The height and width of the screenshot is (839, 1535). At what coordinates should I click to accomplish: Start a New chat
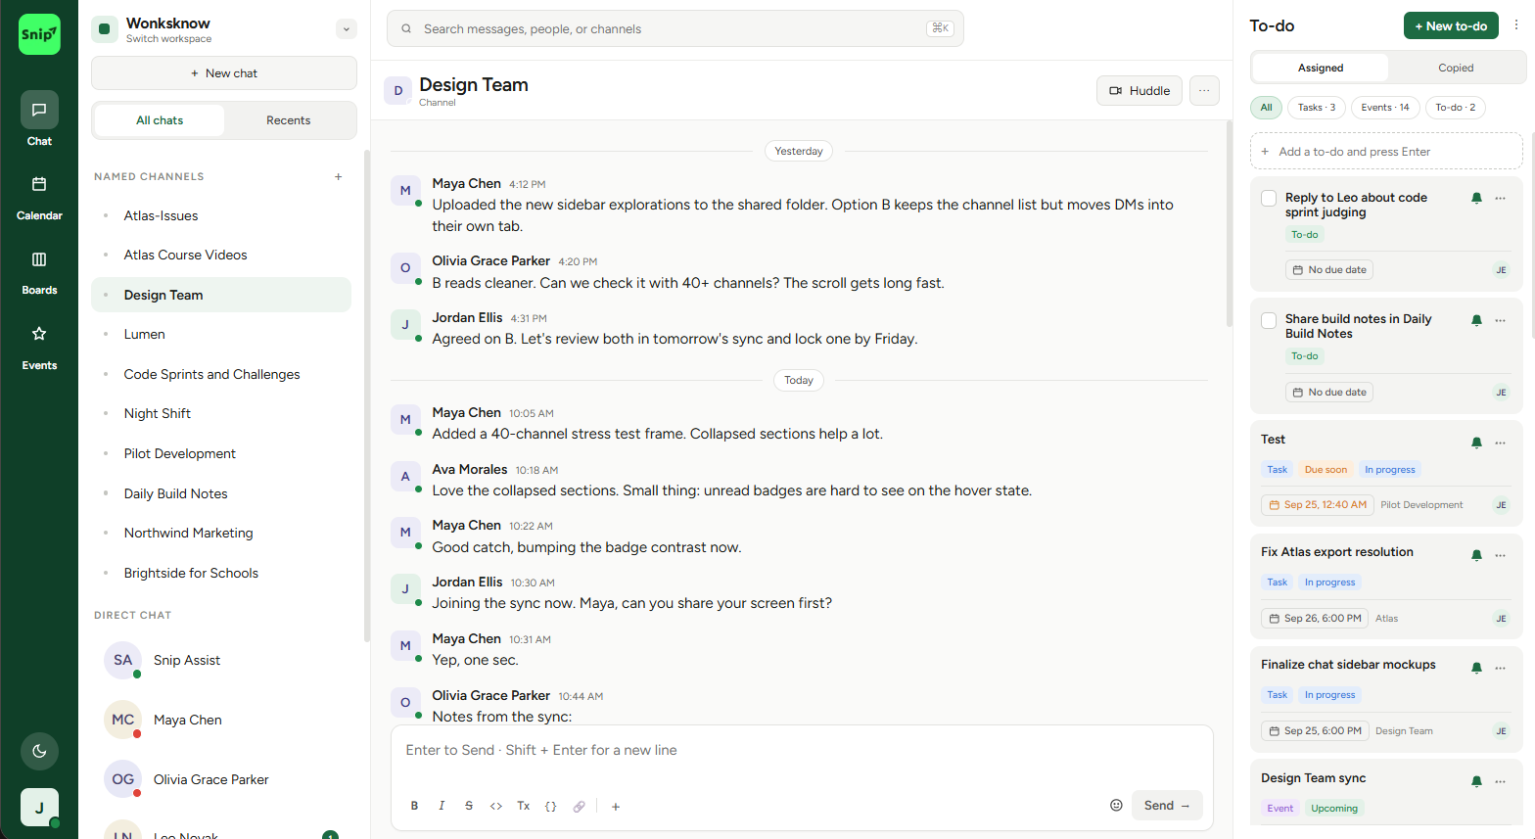pyautogui.click(x=224, y=73)
